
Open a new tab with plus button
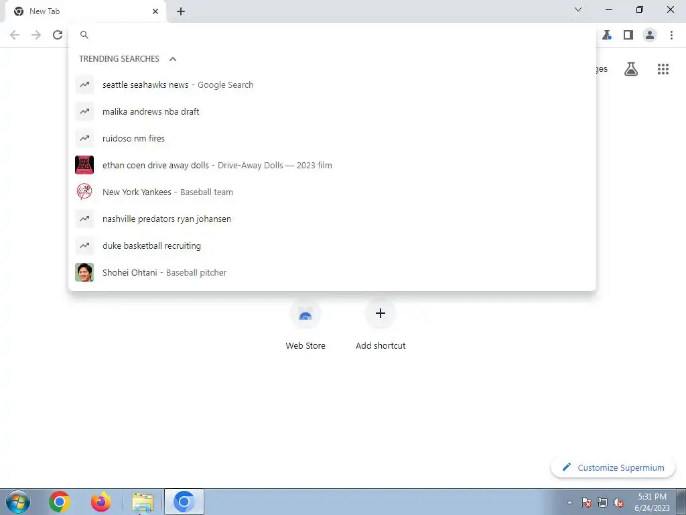click(x=181, y=11)
